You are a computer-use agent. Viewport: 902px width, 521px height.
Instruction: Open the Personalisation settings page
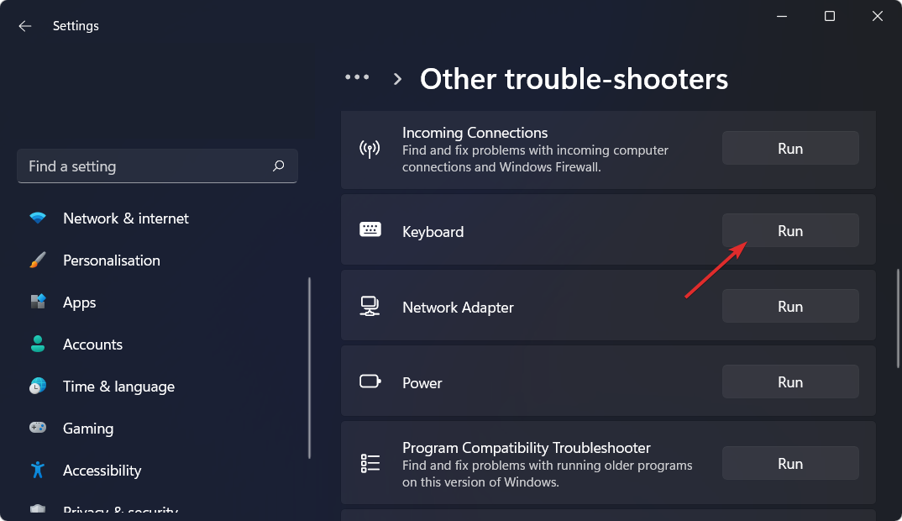click(x=111, y=260)
